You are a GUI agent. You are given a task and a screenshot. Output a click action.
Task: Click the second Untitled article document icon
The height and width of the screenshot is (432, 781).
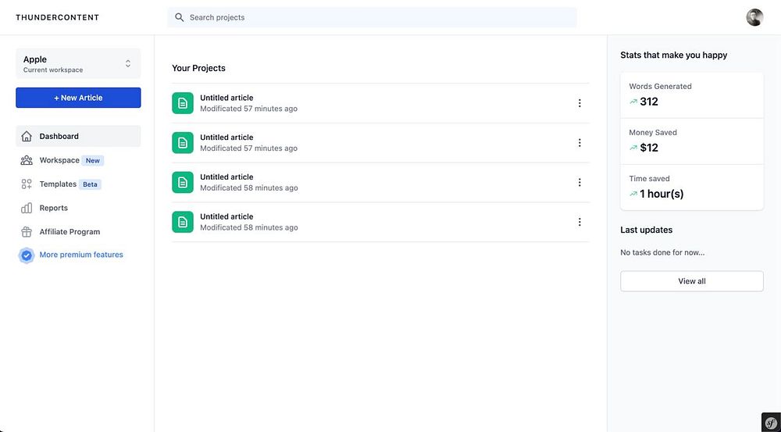pyautogui.click(x=183, y=142)
